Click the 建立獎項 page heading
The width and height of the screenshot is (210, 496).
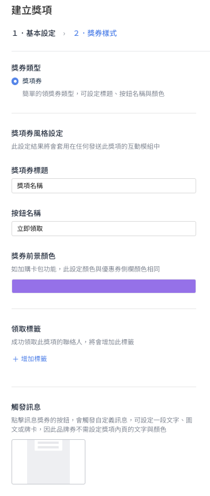coord(32,10)
